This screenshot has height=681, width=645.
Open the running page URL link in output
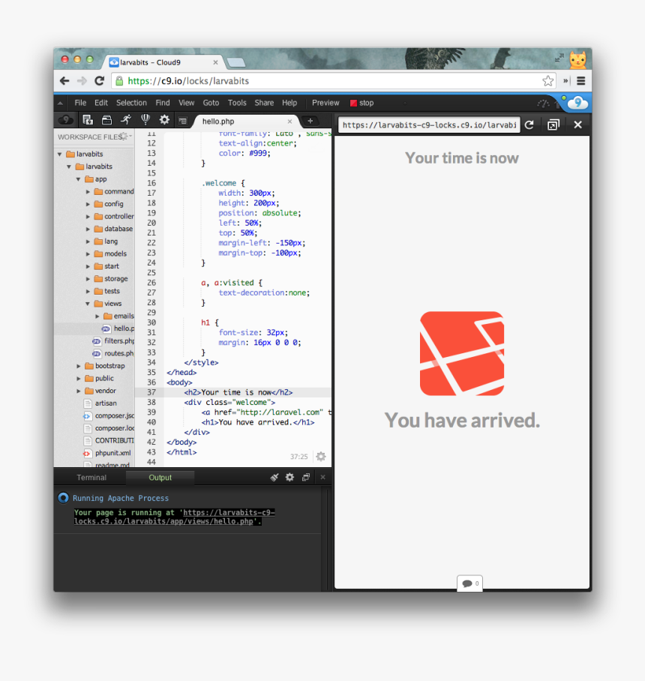pos(175,517)
